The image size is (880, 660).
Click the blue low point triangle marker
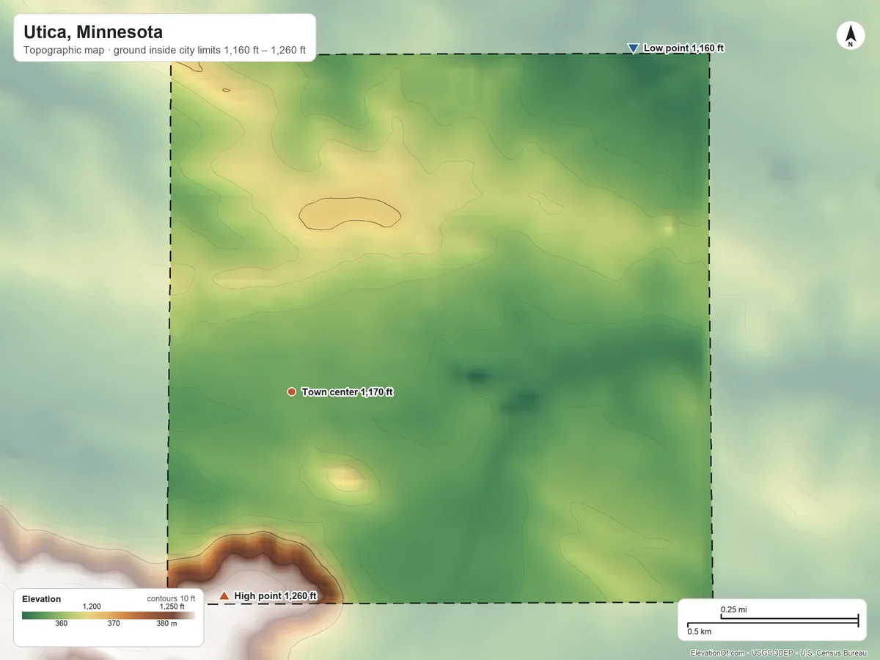point(633,48)
